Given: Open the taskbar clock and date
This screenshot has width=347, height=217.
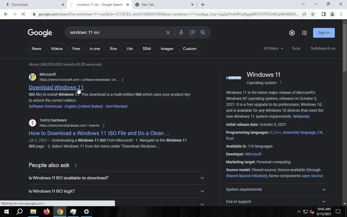Looking at the screenshot, I should pos(324,212).
